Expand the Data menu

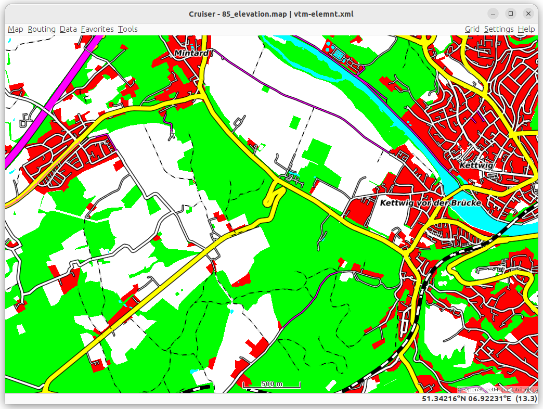point(68,29)
